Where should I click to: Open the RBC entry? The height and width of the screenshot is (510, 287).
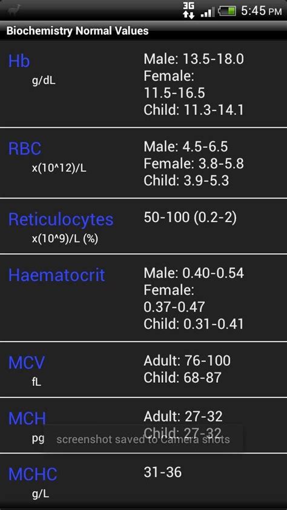[143, 163]
